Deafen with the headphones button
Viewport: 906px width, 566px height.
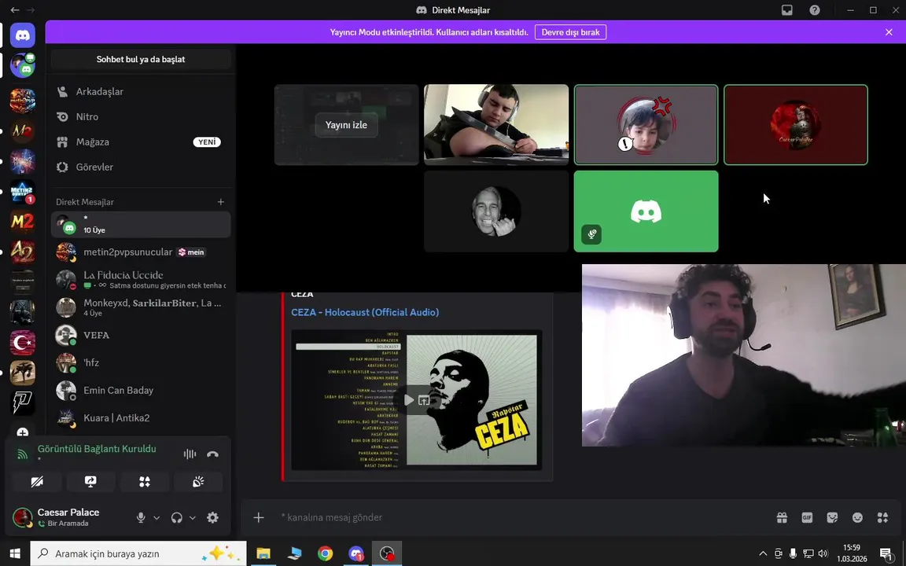[177, 517]
